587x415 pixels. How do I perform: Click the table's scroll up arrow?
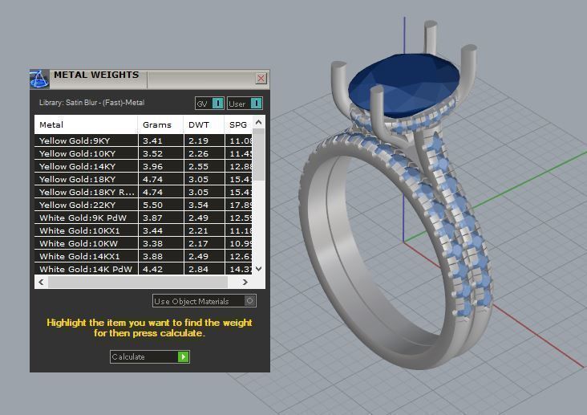tap(258, 122)
